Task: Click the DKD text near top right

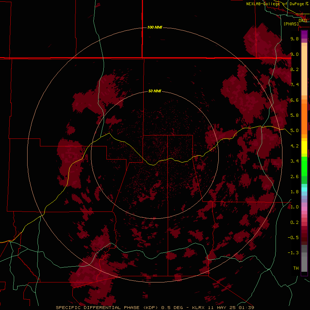Action: tap(303, 21)
